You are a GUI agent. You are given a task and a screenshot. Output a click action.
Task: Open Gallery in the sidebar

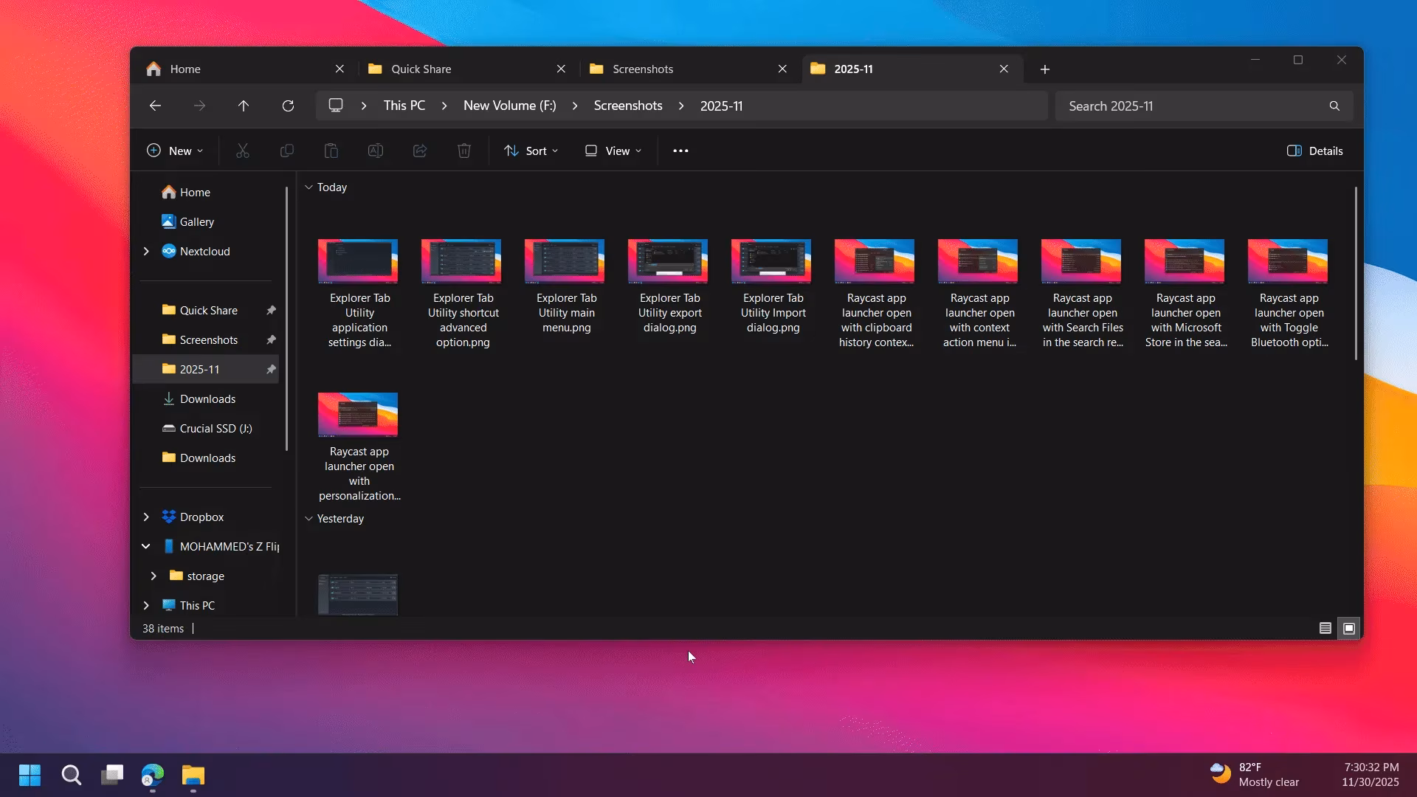point(197,221)
